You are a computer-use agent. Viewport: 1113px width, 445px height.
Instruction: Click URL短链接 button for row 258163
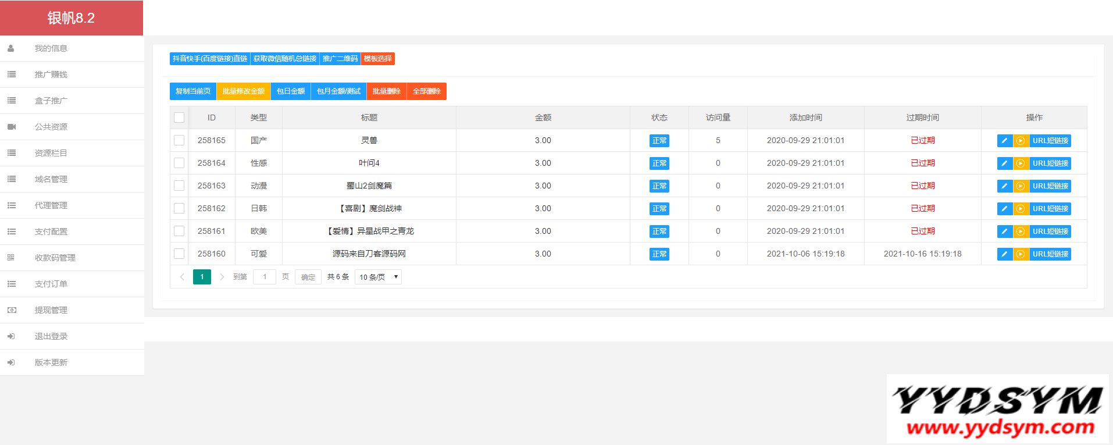pyautogui.click(x=1050, y=186)
